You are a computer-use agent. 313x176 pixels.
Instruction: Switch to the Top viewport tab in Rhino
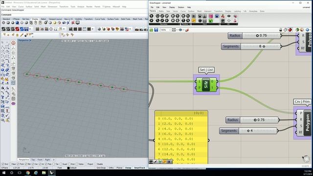click(33, 160)
